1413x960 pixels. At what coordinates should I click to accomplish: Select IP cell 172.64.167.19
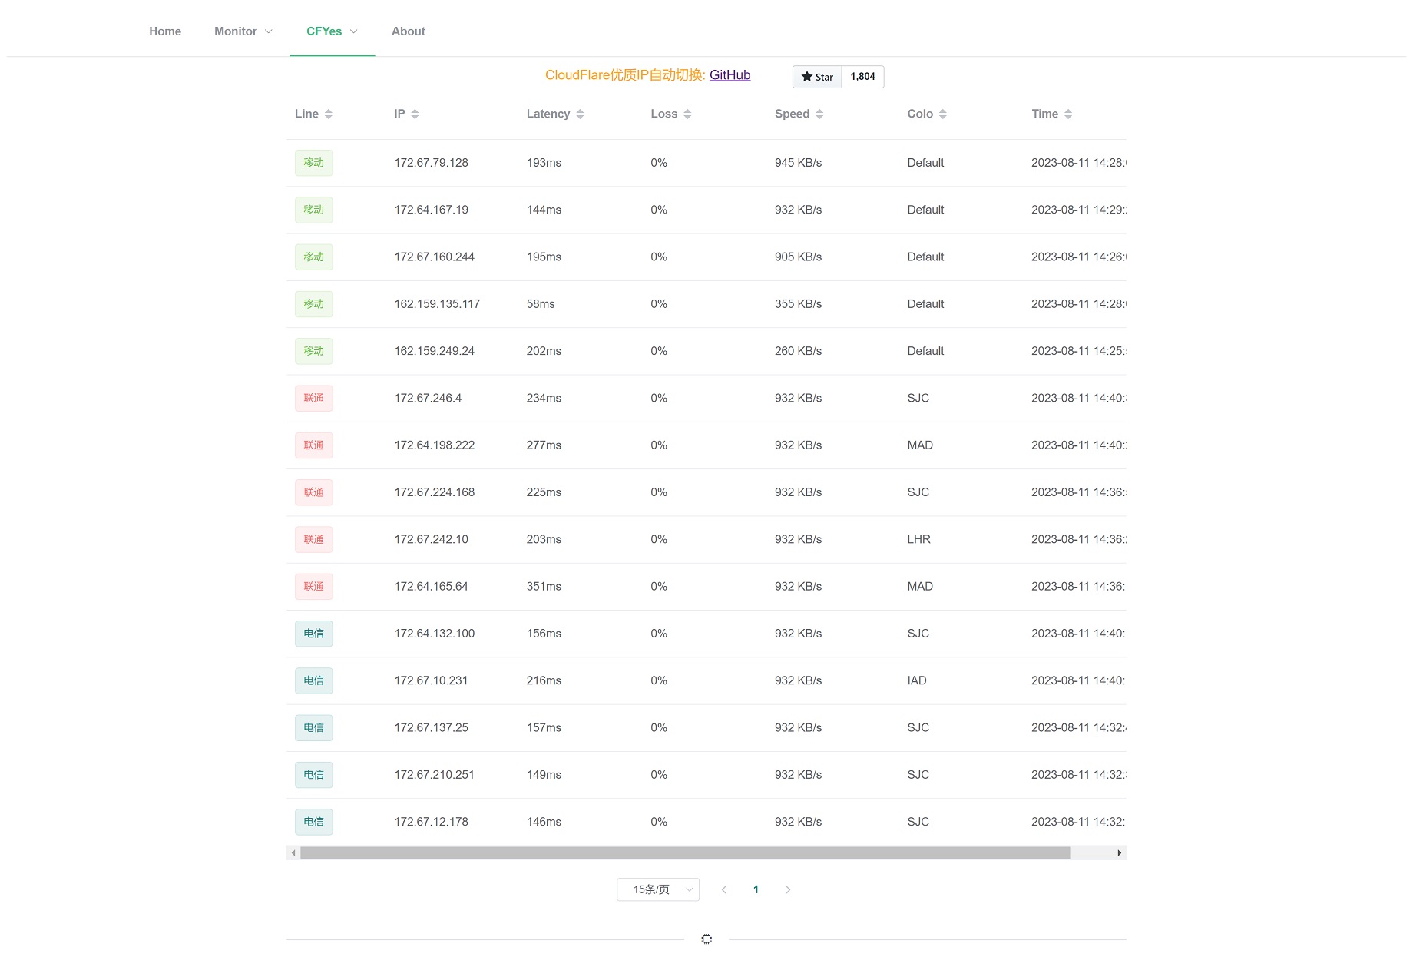(432, 210)
